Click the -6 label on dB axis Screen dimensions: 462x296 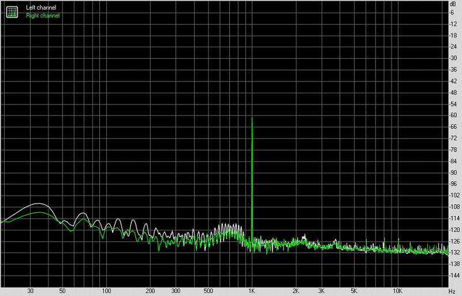point(453,12)
